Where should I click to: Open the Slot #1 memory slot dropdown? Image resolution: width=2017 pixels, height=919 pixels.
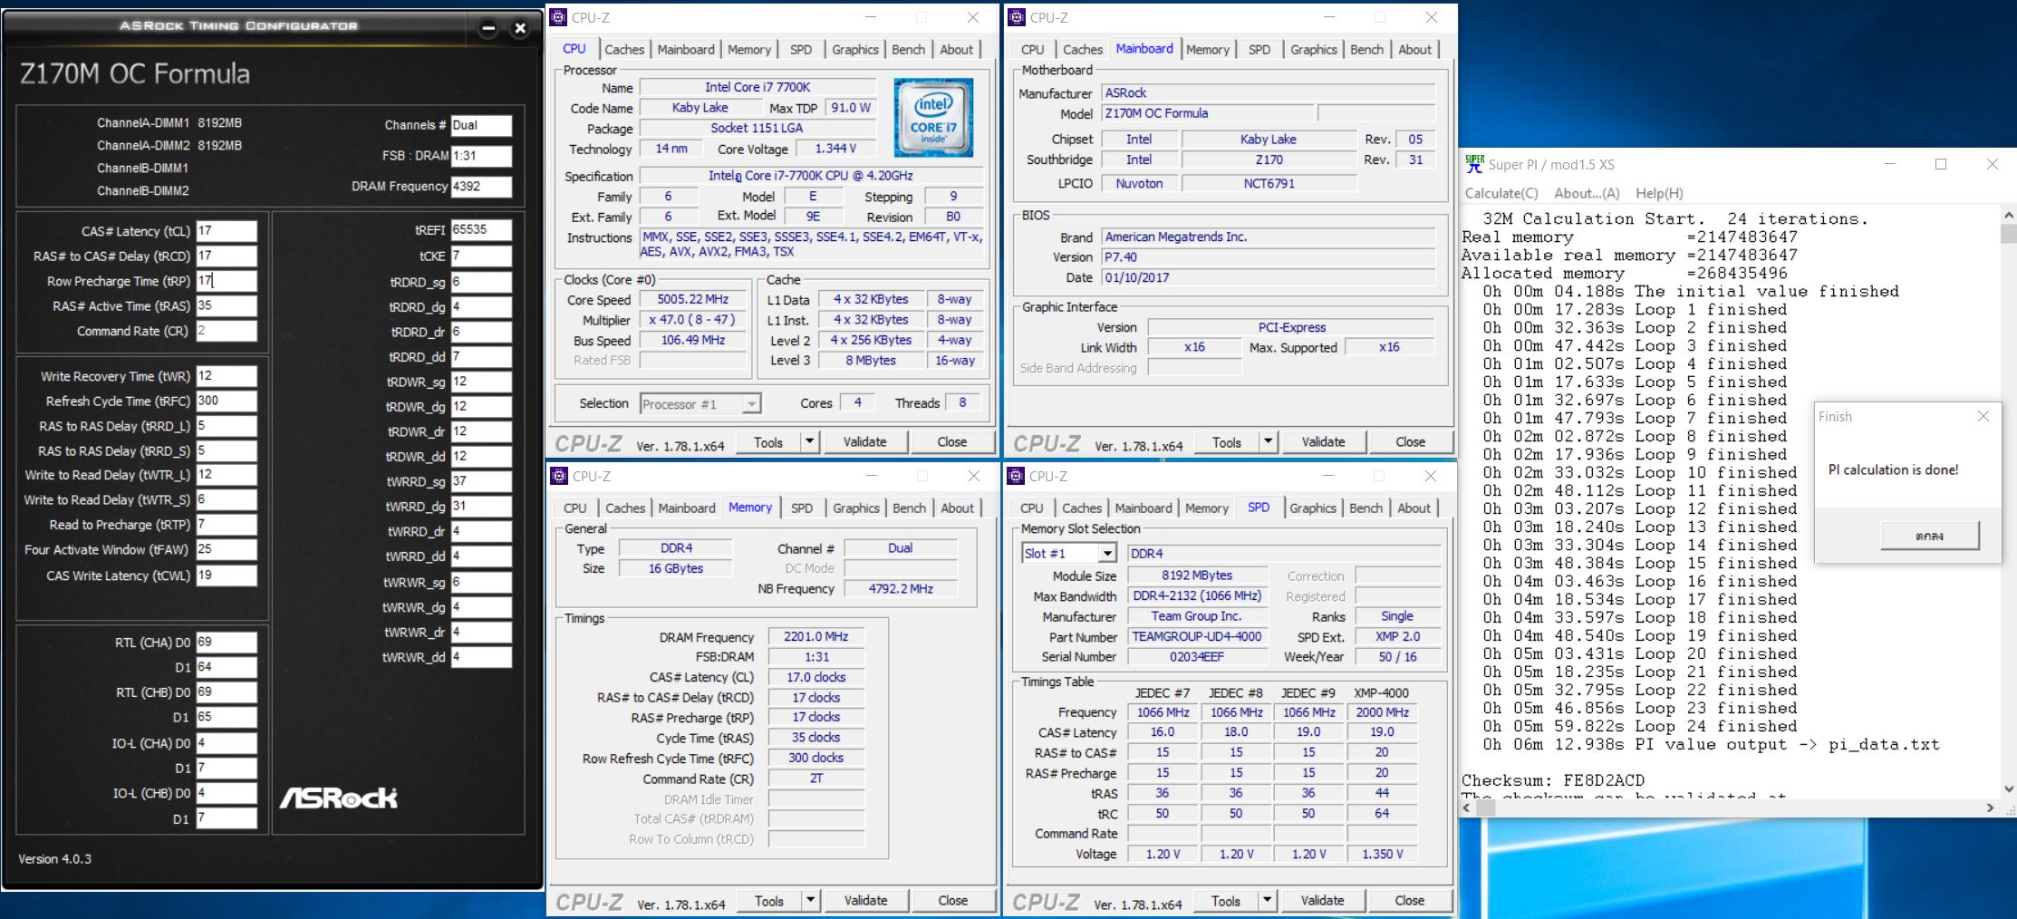click(x=1106, y=553)
